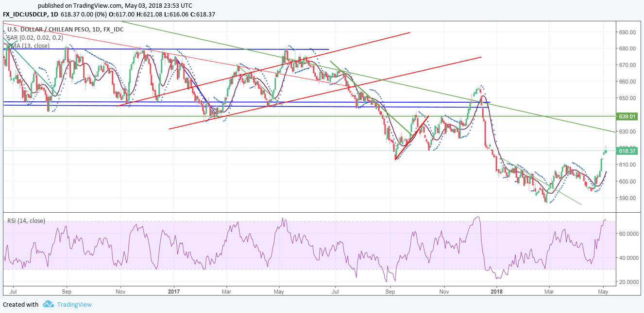Viewport: 644px width, 313px height.
Task: Click the 2017 time axis label
Action: (173, 292)
